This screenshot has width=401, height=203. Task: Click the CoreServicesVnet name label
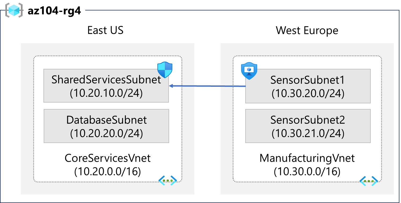click(x=107, y=158)
